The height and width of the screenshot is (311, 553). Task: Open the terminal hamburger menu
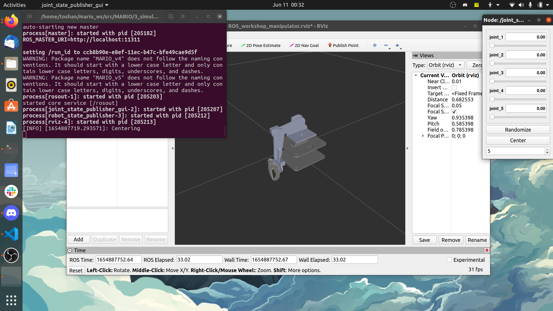(183, 16)
